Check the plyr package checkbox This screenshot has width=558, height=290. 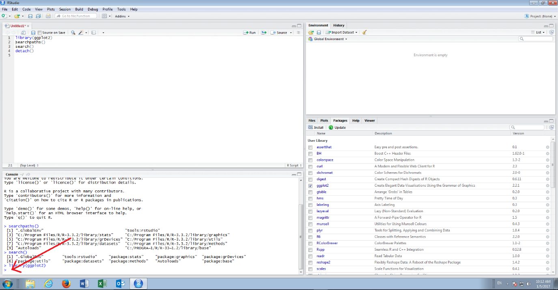click(x=310, y=230)
